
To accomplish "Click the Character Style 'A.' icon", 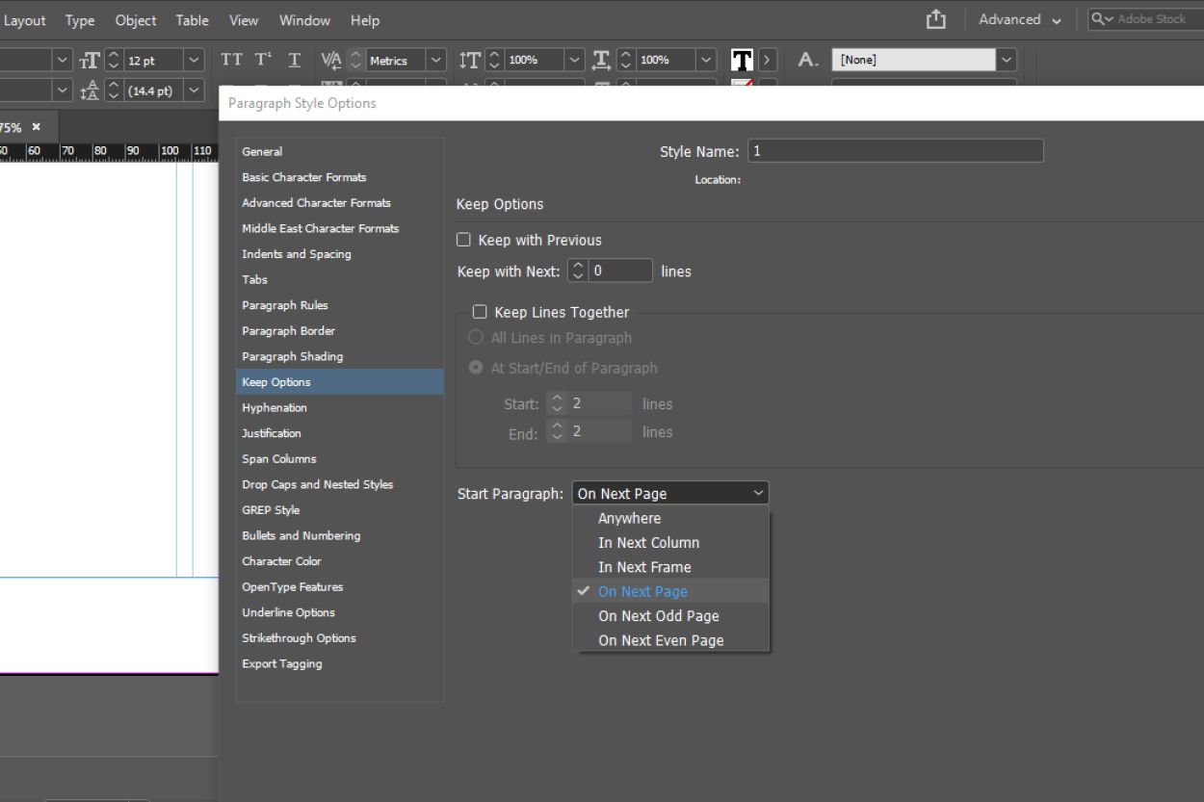I will tap(808, 60).
